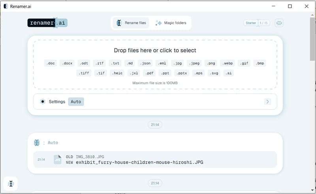Screen dimensions: 316x194
Task: Click the first 21:14 timestamp pill
Action: 155,125
